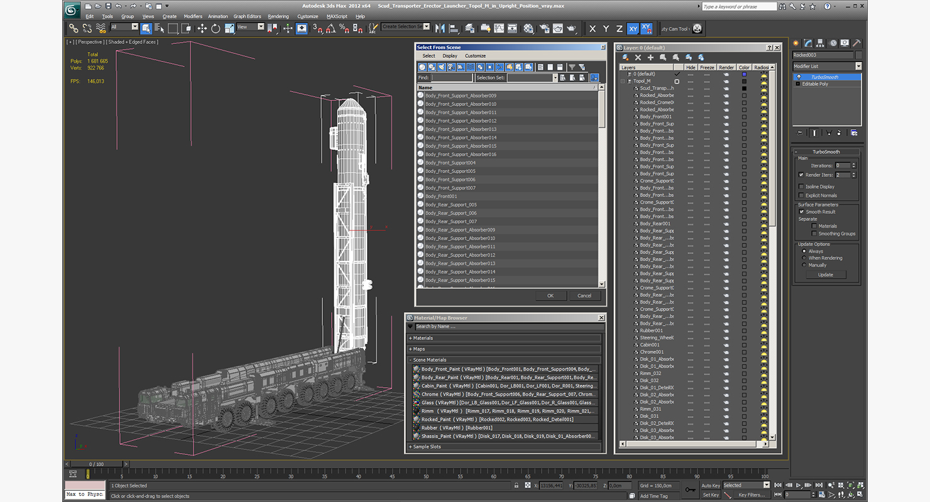Open the Animation menu
Screen dimensions: 930x502
coord(218,16)
